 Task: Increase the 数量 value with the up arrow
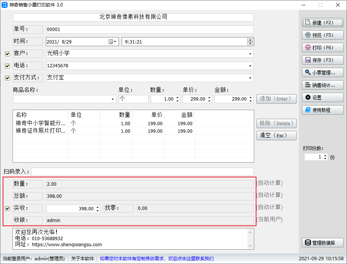[178, 98]
